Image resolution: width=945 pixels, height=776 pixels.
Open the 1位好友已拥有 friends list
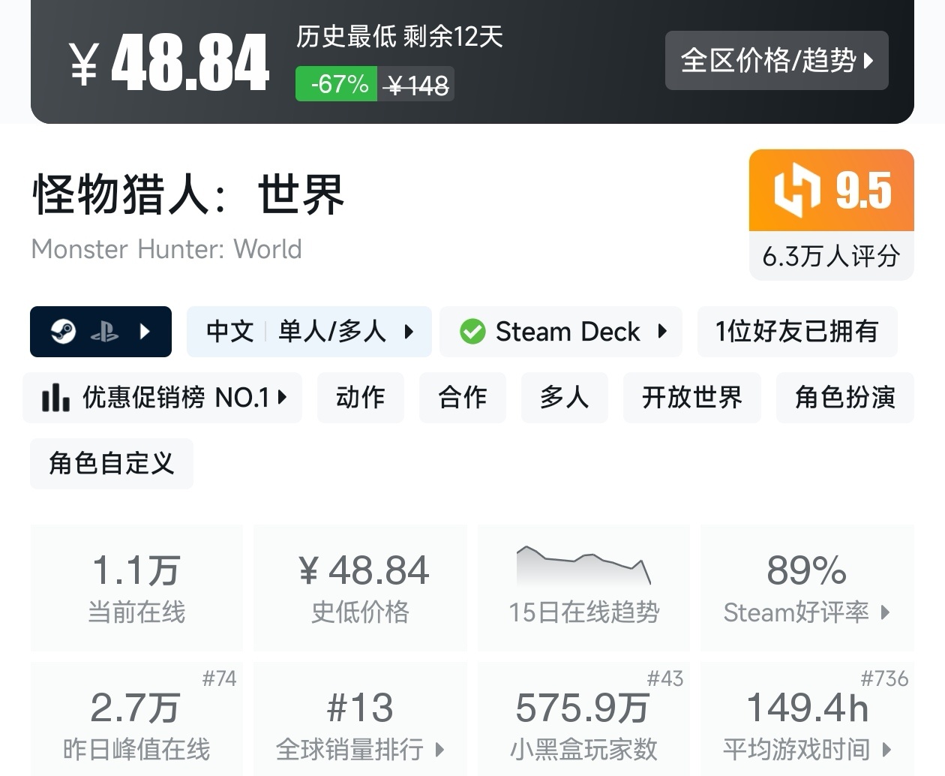796,332
